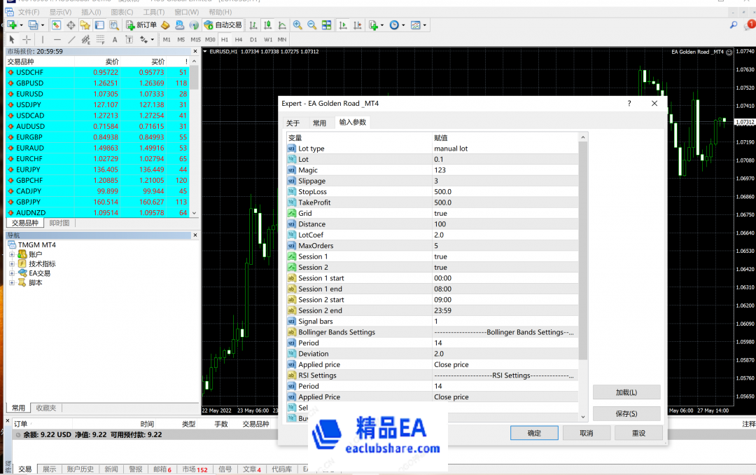Toggle the Navigator star-folder icon
756x475 pixels.
tap(85, 25)
